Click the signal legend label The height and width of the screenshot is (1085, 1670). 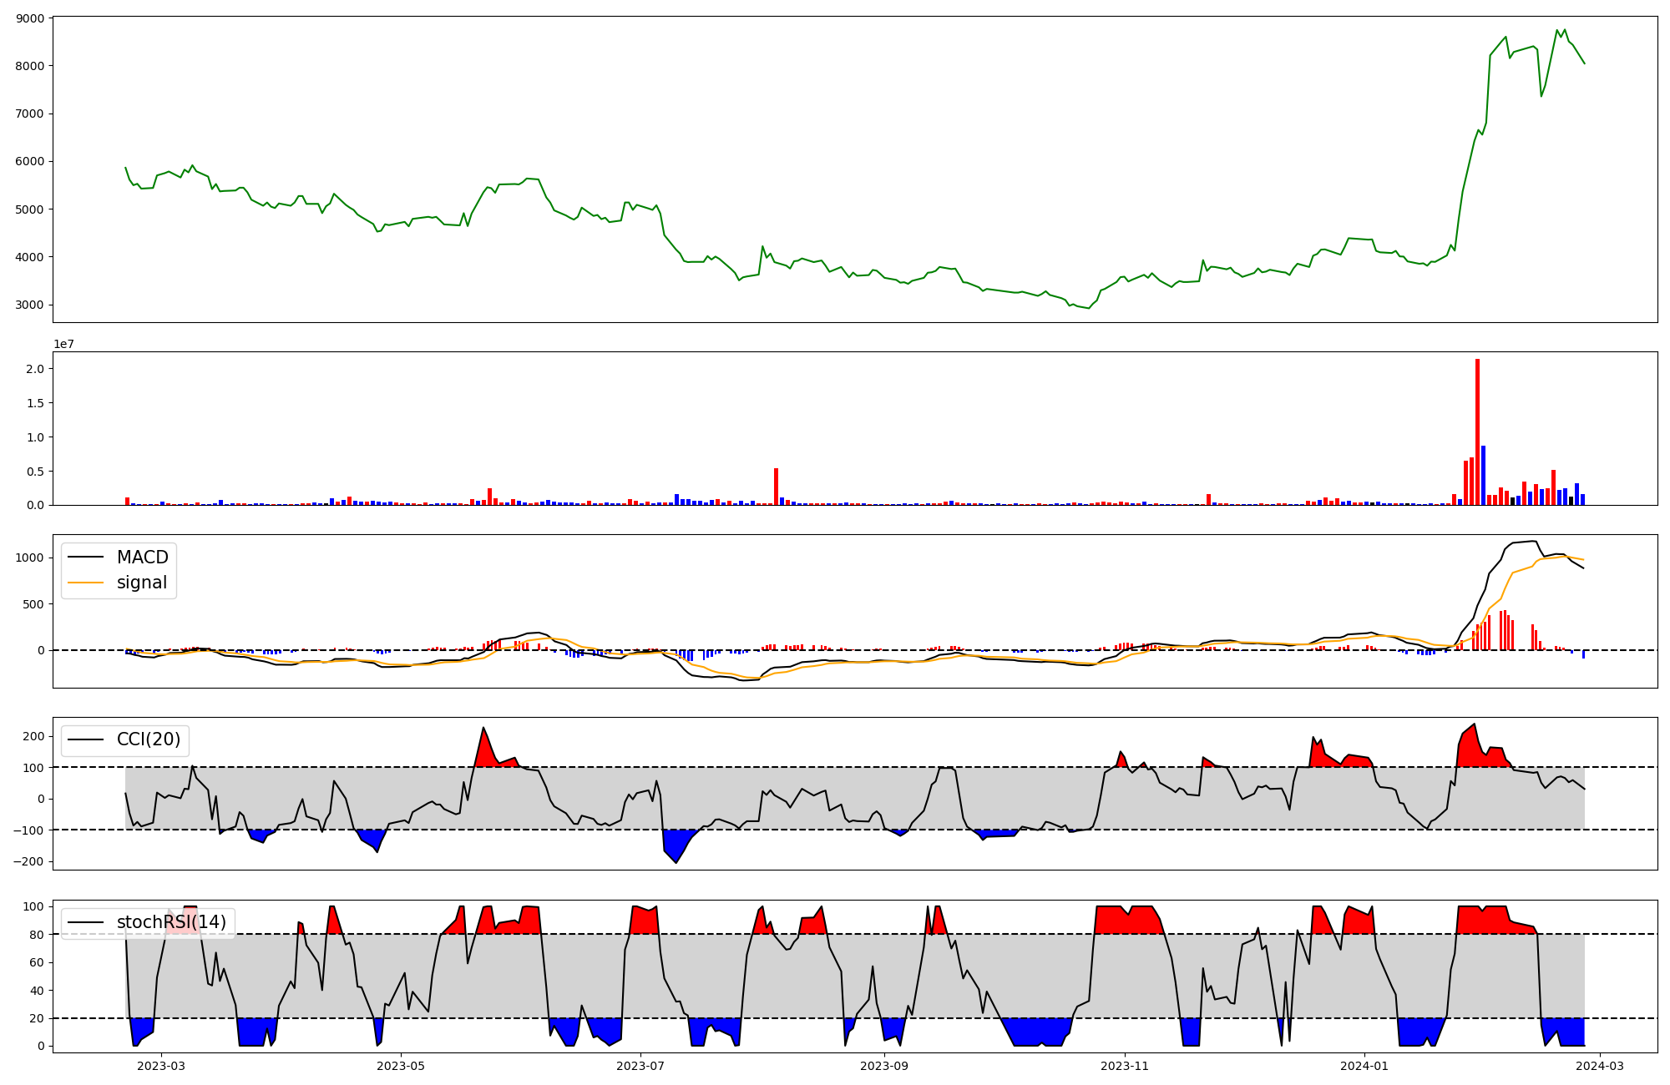pos(142,583)
